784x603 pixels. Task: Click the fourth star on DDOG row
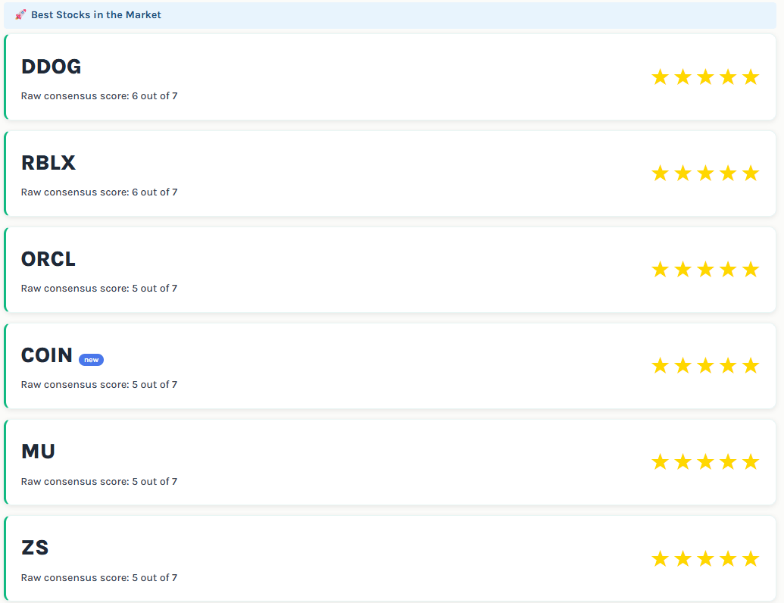click(x=728, y=77)
